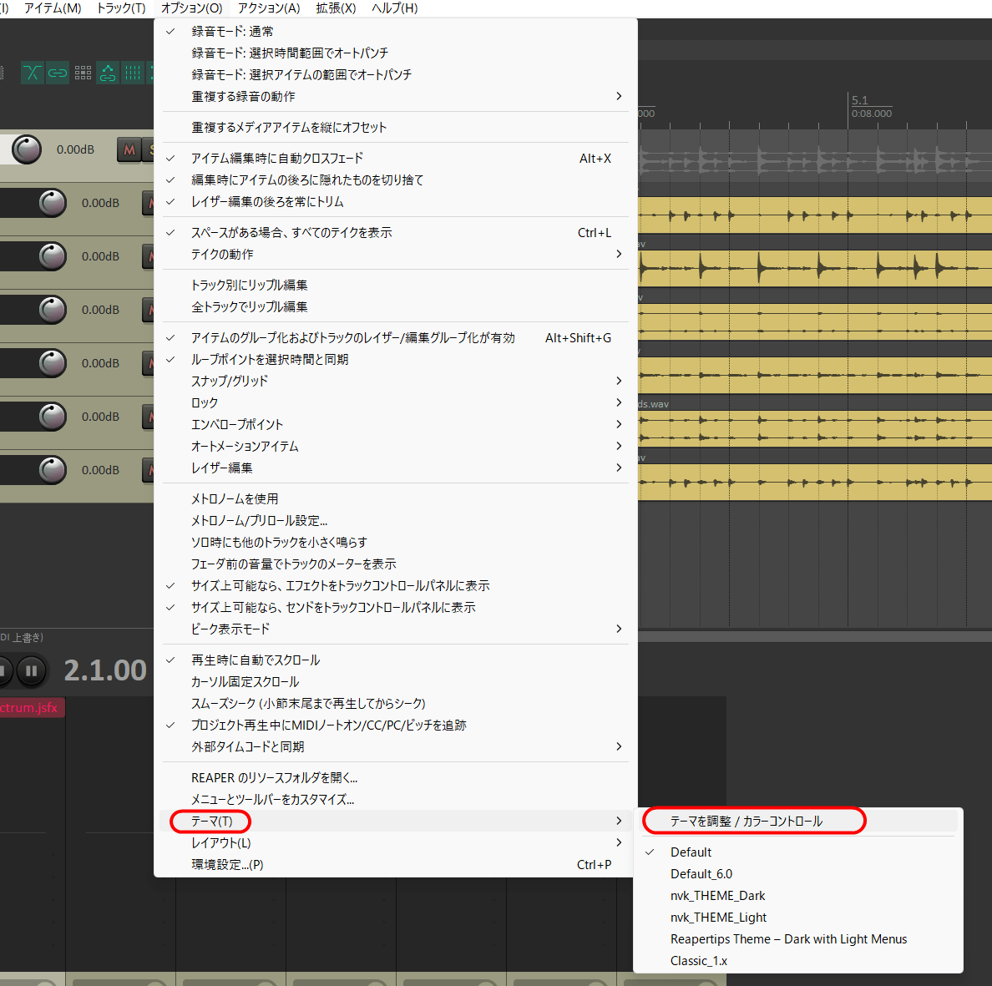Toggle the grid lines toolbar icon

pos(133,73)
